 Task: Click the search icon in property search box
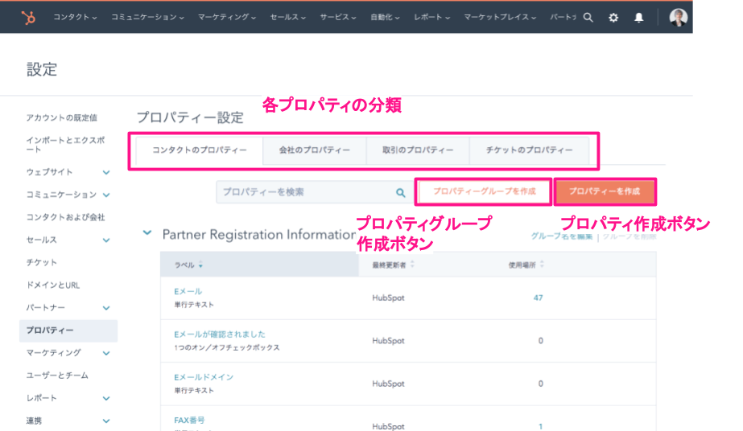click(x=400, y=193)
